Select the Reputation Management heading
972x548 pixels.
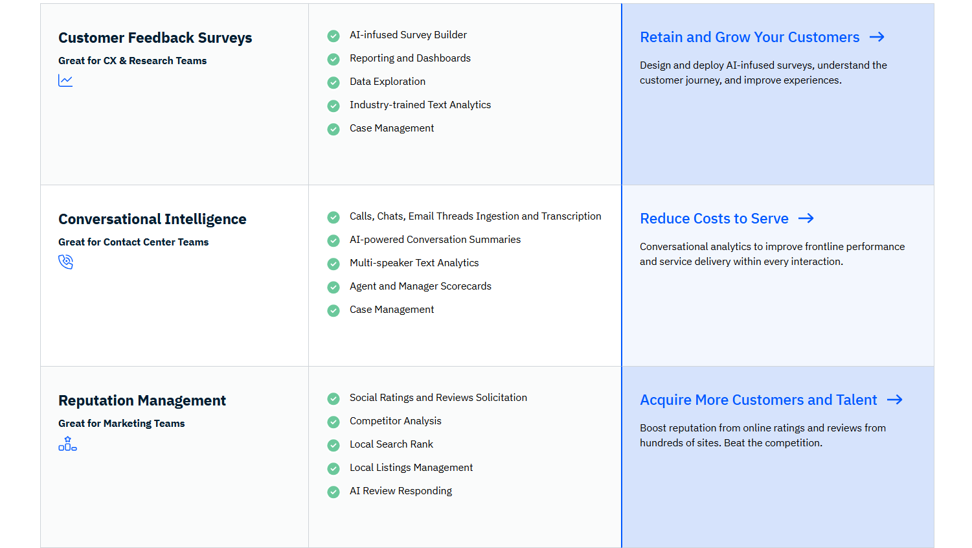[142, 400]
